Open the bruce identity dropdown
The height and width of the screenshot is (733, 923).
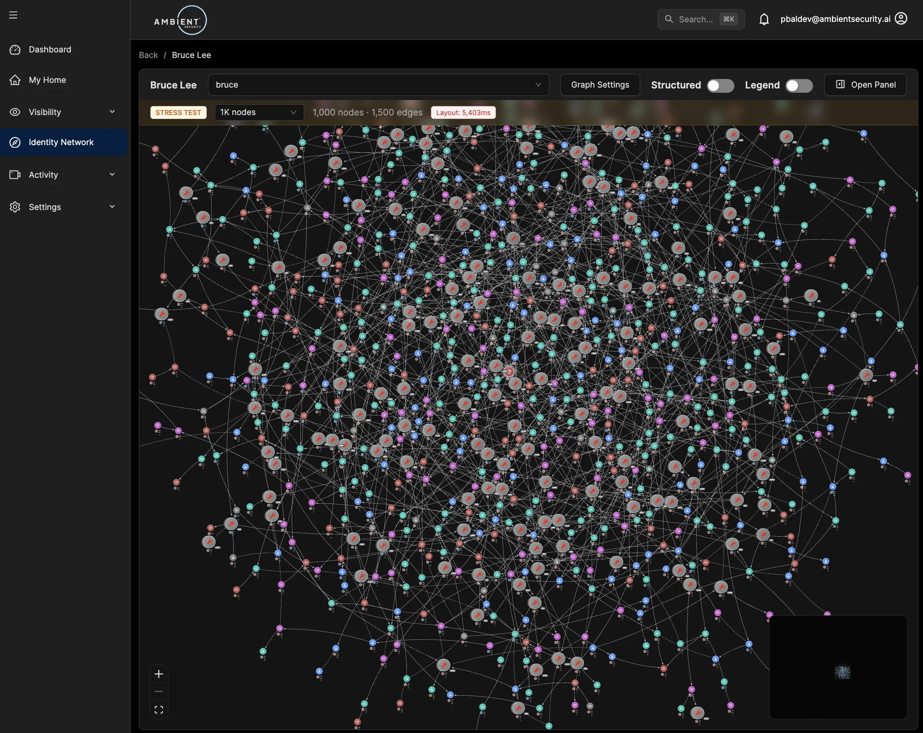(379, 85)
